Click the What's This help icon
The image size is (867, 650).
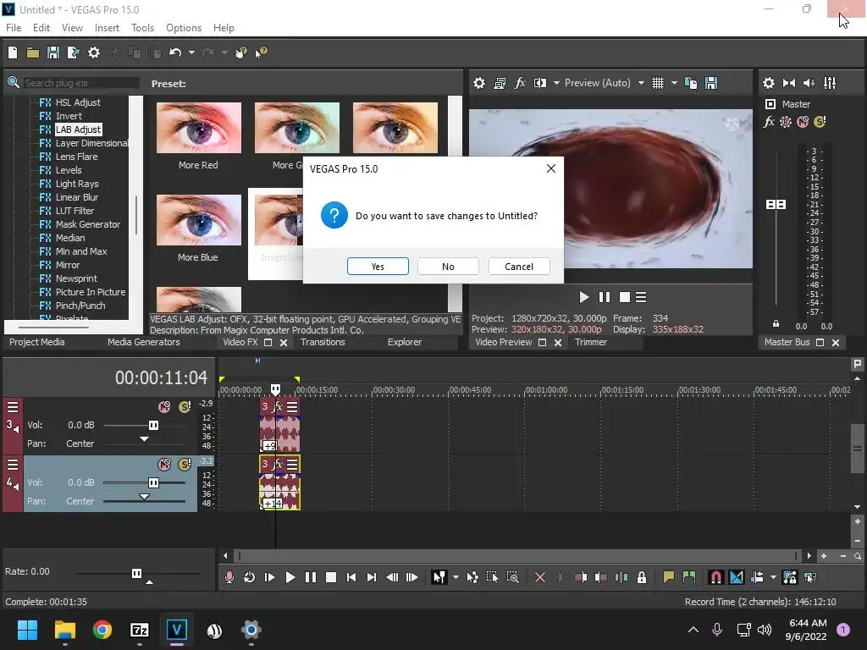pos(261,52)
